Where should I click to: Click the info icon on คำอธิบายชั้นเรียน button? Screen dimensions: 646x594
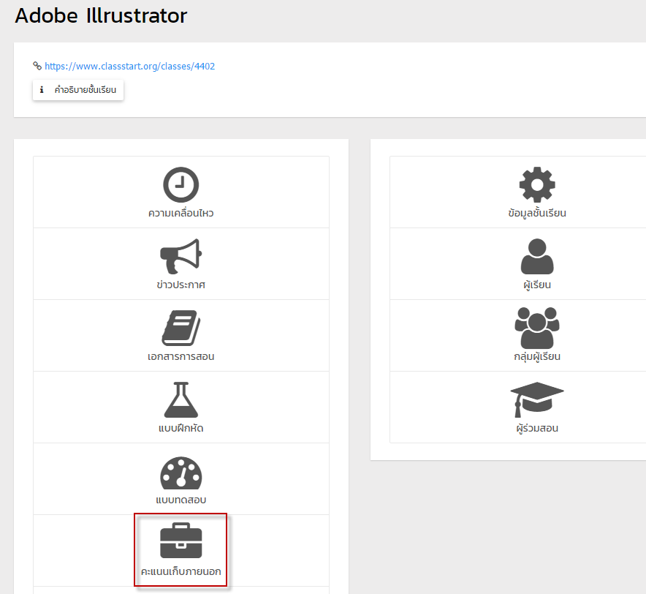[42, 89]
